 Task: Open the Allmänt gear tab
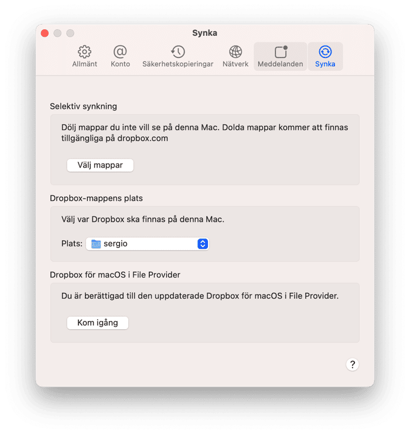tap(84, 56)
